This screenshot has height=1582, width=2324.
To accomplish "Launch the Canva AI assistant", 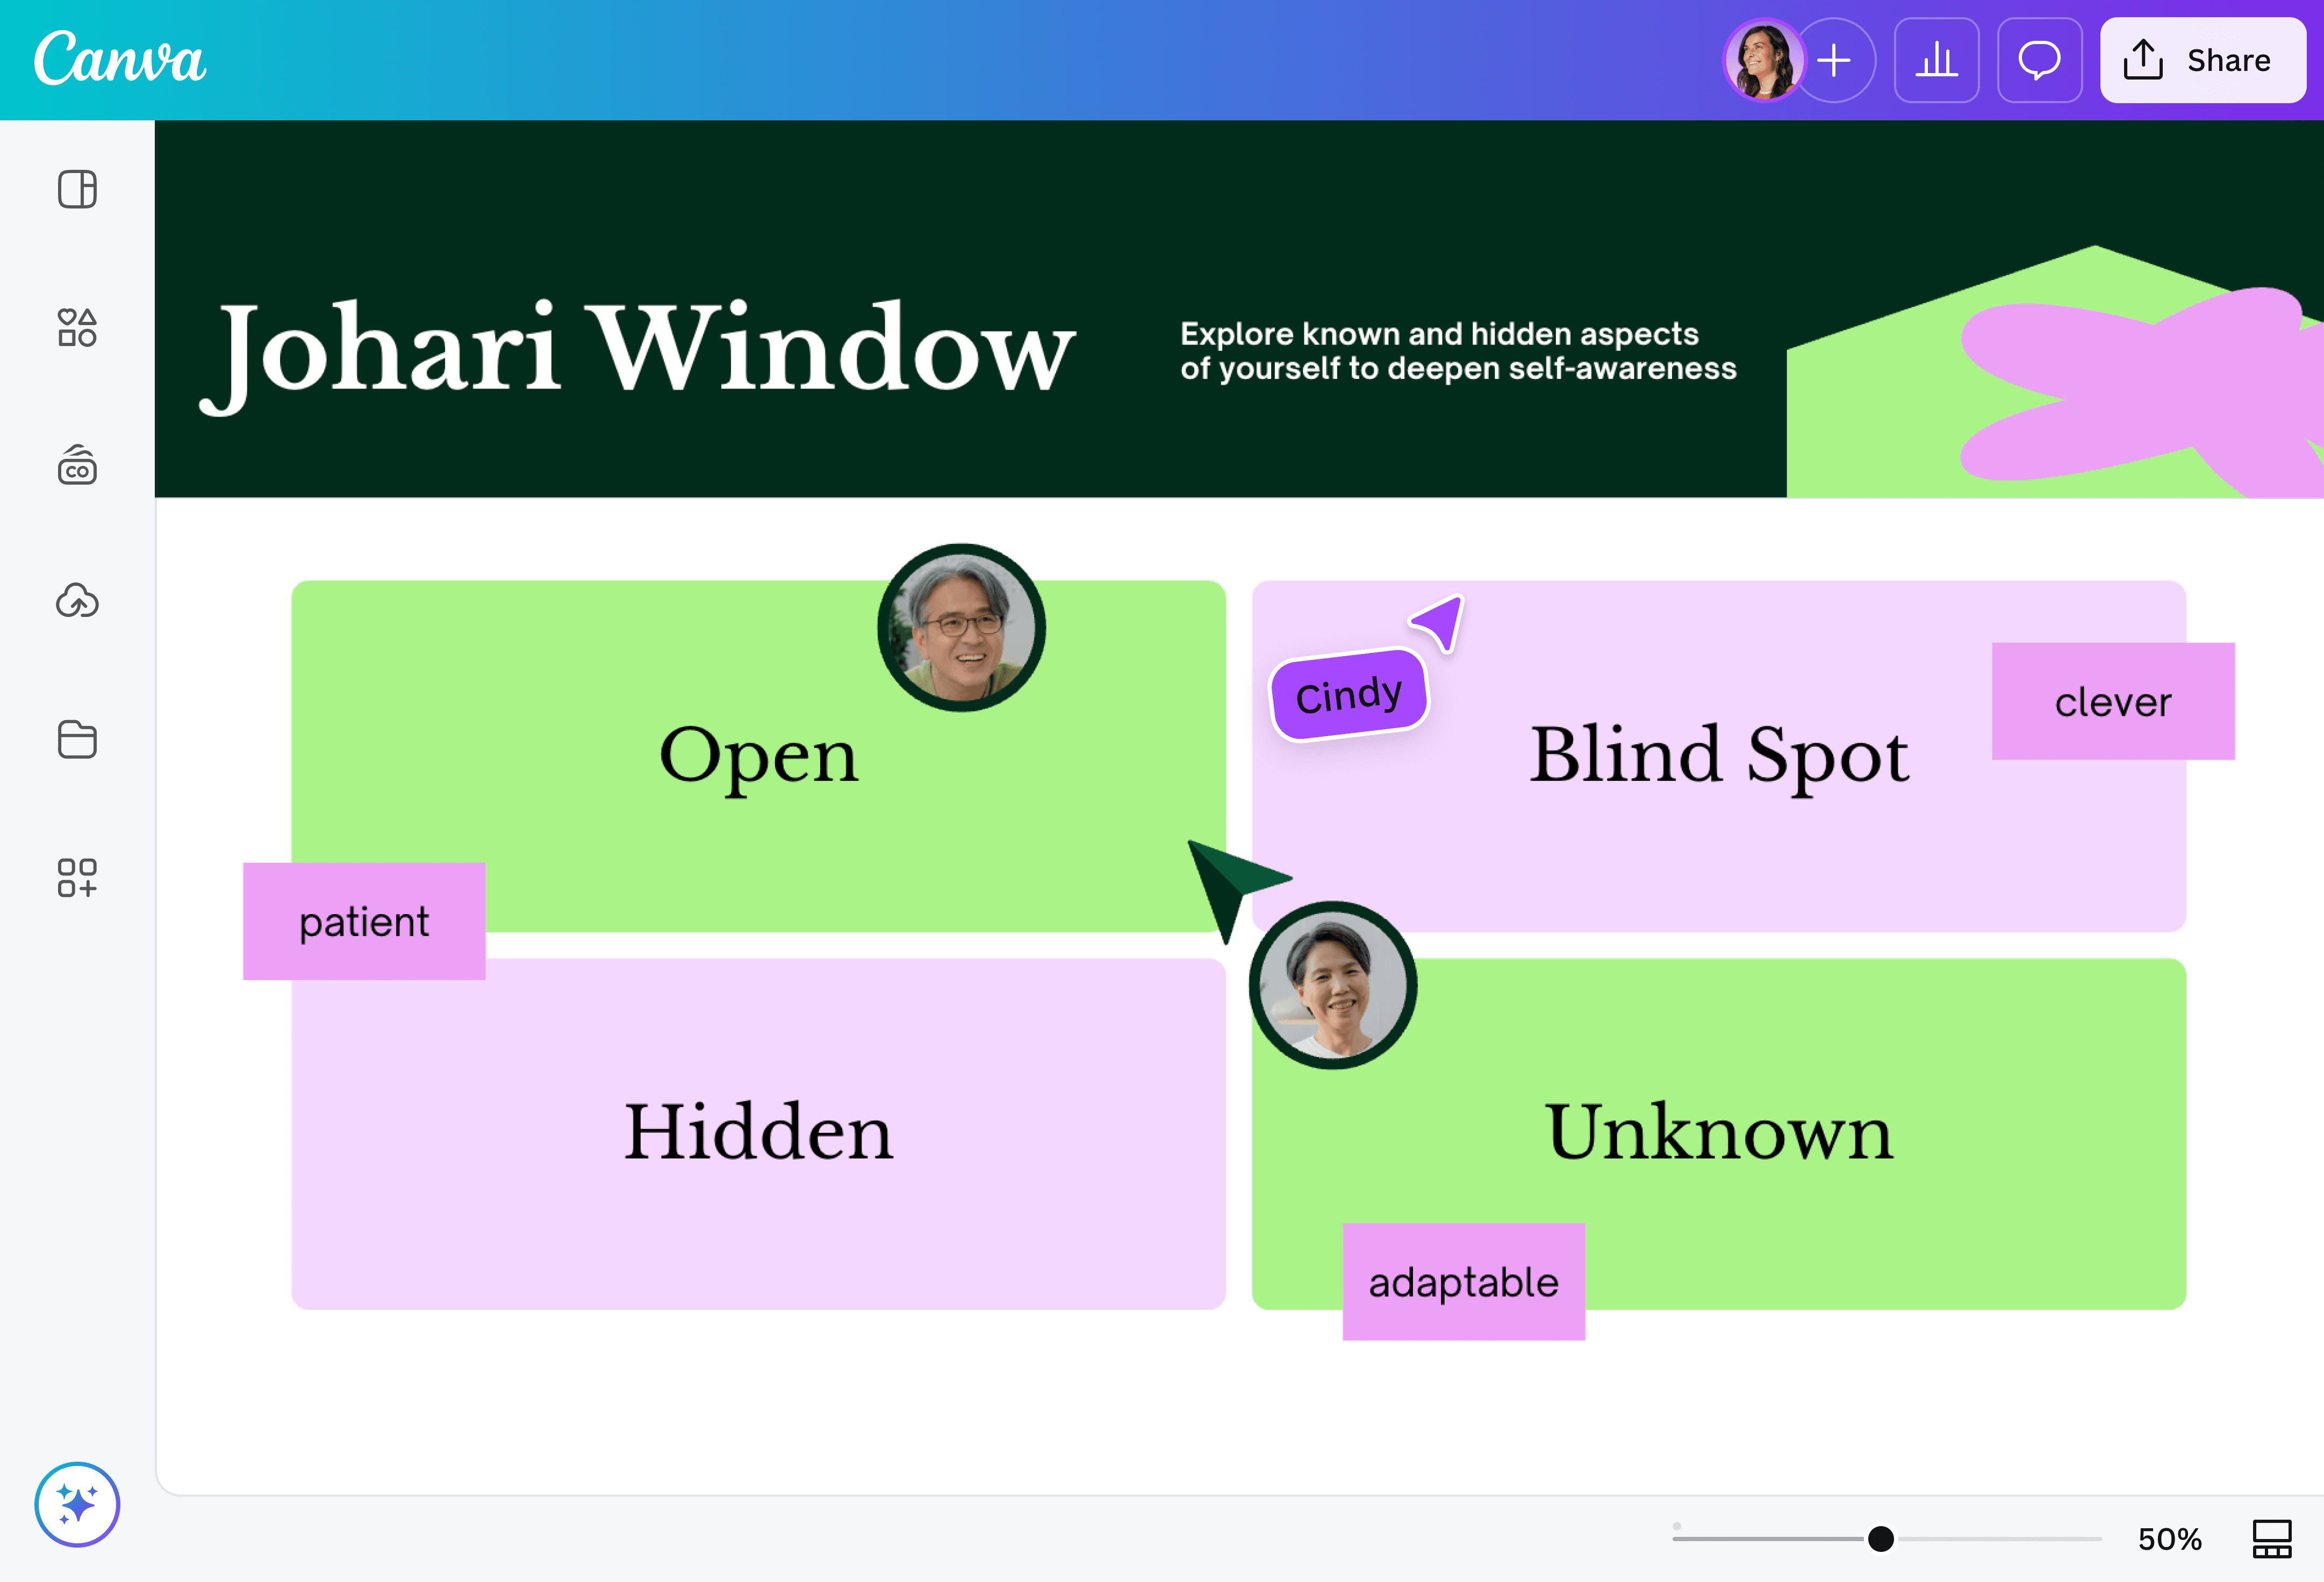I will coord(77,1504).
